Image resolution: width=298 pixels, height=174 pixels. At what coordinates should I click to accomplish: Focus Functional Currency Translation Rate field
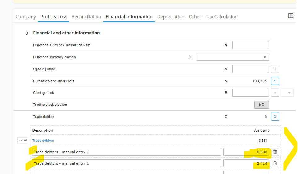click(x=250, y=45)
